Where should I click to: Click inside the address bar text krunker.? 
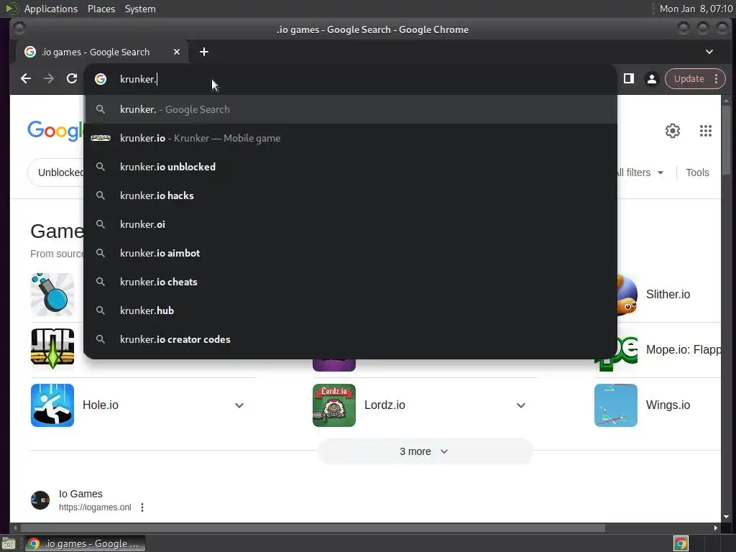[x=138, y=79]
